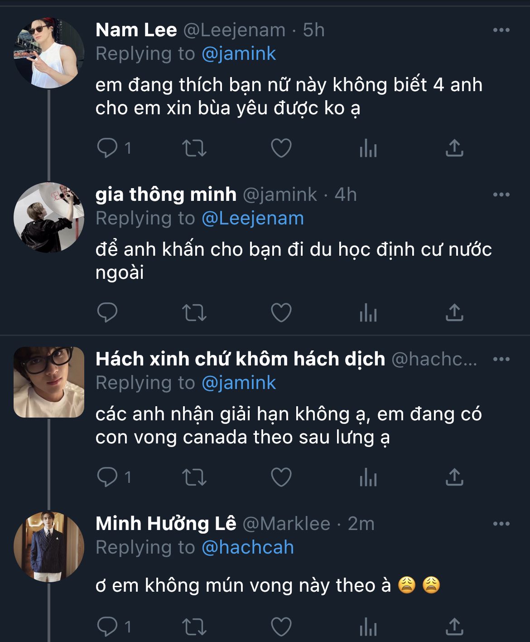Open Nam Lee's profile avatar
This screenshot has height=642, width=530.
click(x=49, y=53)
